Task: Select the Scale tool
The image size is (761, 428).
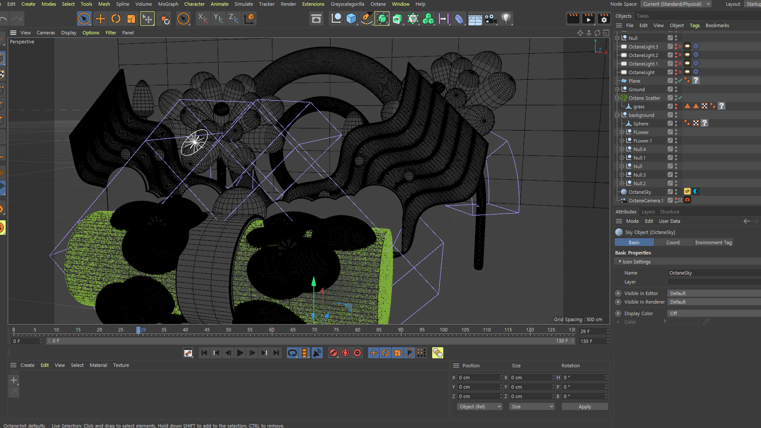Action: (x=131, y=19)
